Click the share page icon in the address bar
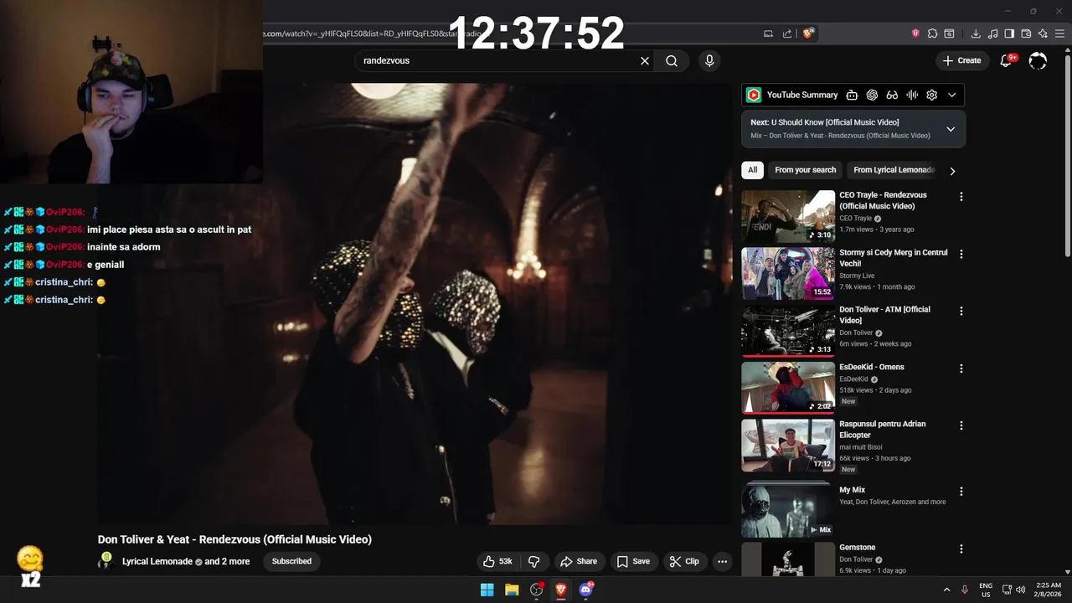Viewport: 1072px width, 603px height. tap(787, 33)
